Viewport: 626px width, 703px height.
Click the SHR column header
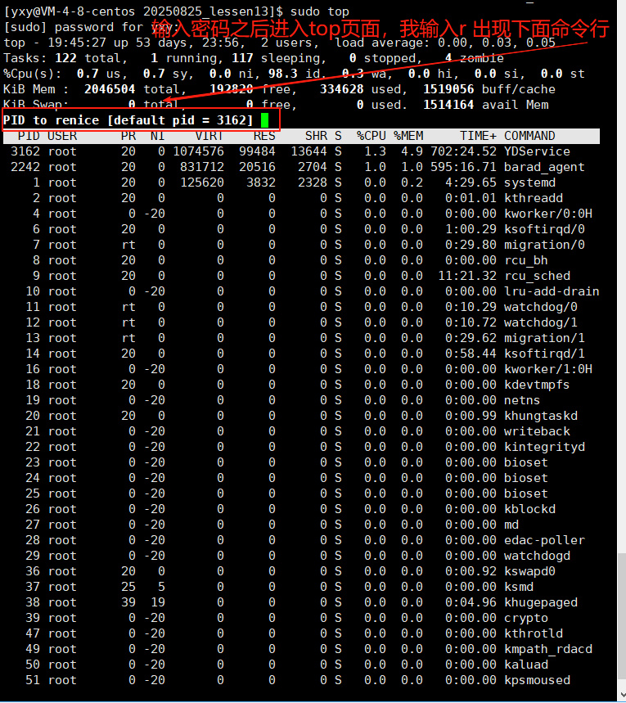316,136
